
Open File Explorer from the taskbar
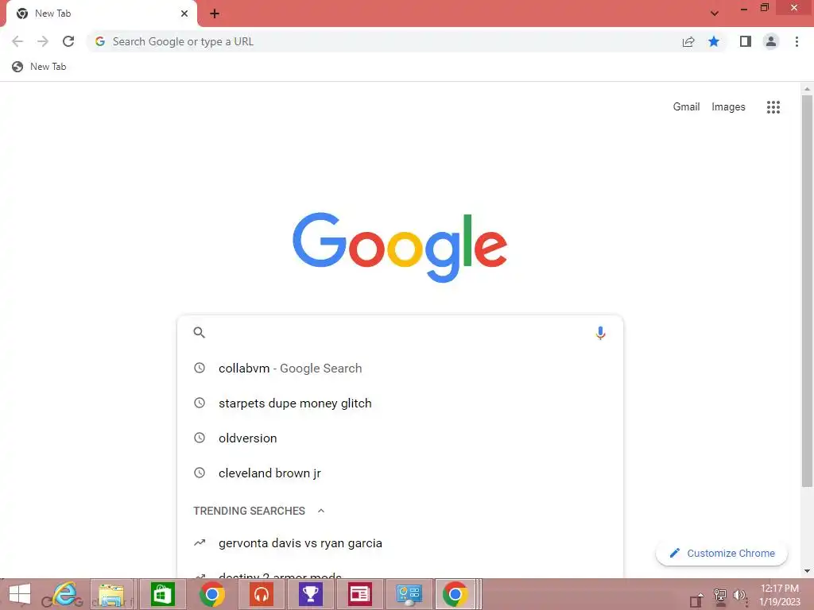pyautogui.click(x=111, y=594)
